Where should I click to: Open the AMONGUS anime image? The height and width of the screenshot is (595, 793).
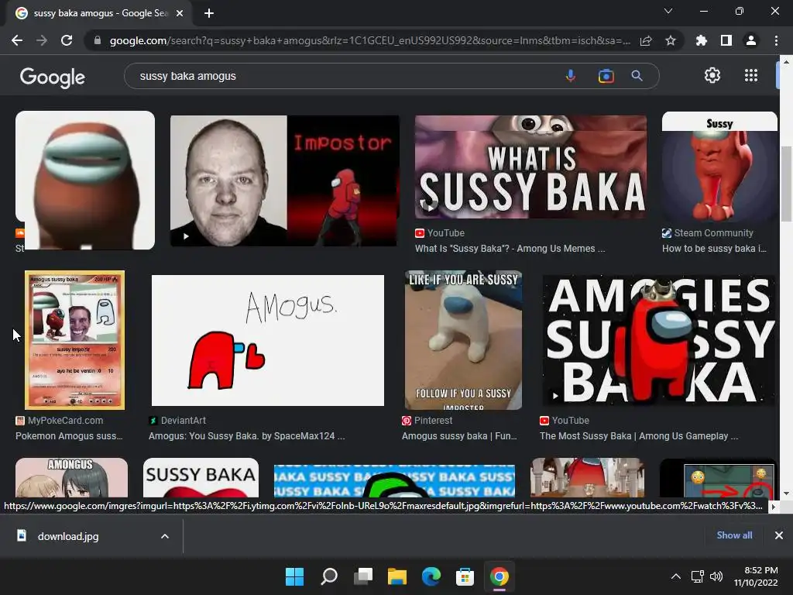71,477
